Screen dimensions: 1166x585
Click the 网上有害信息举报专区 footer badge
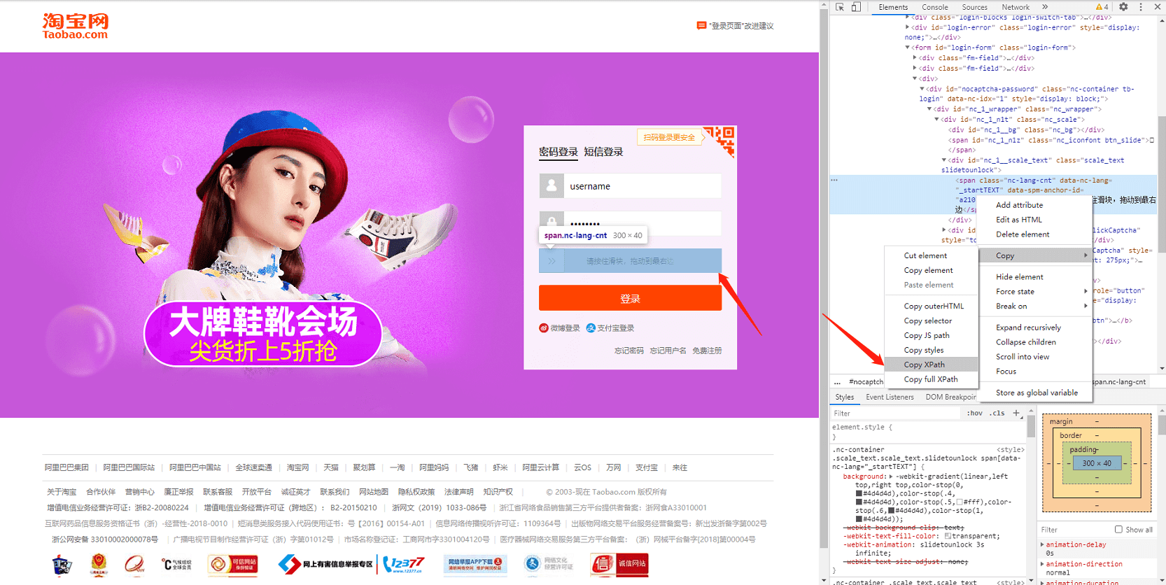pyautogui.click(x=325, y=564)
